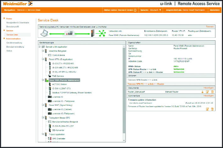
Task: Click the ACT20C Station device icon
Action: [50, 84]
